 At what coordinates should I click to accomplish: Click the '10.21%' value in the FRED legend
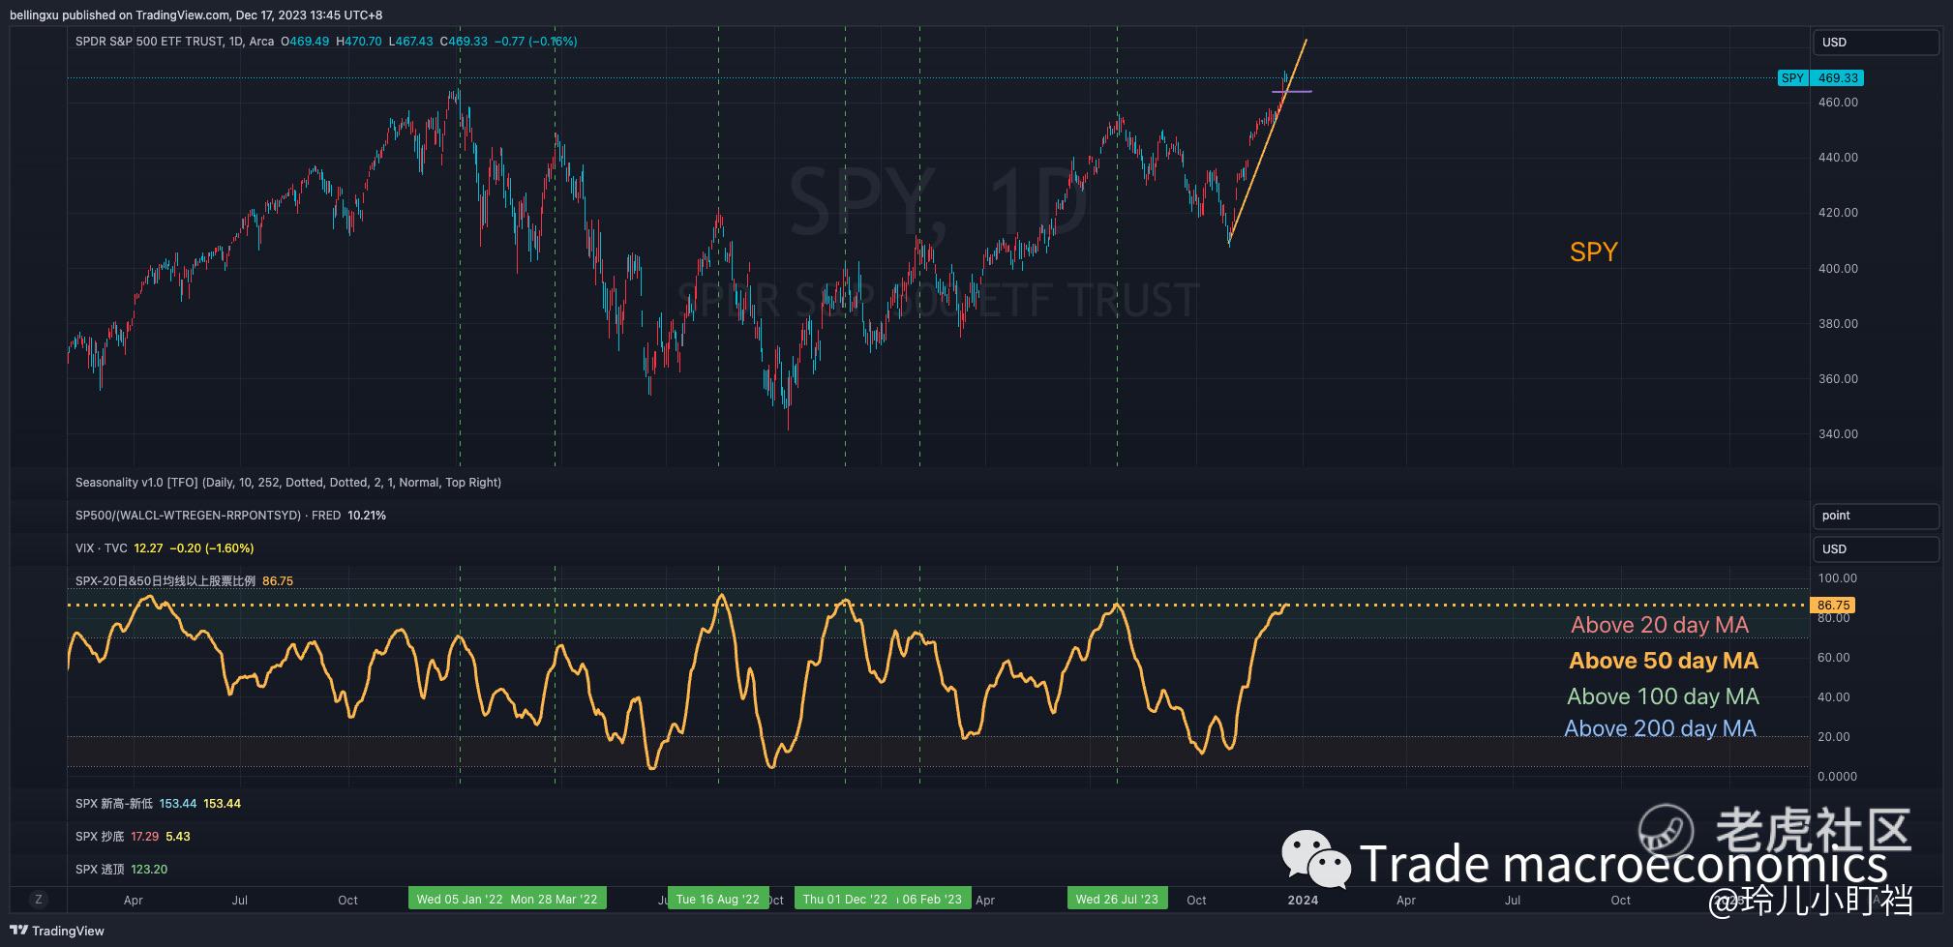click(x=367, y=516)
